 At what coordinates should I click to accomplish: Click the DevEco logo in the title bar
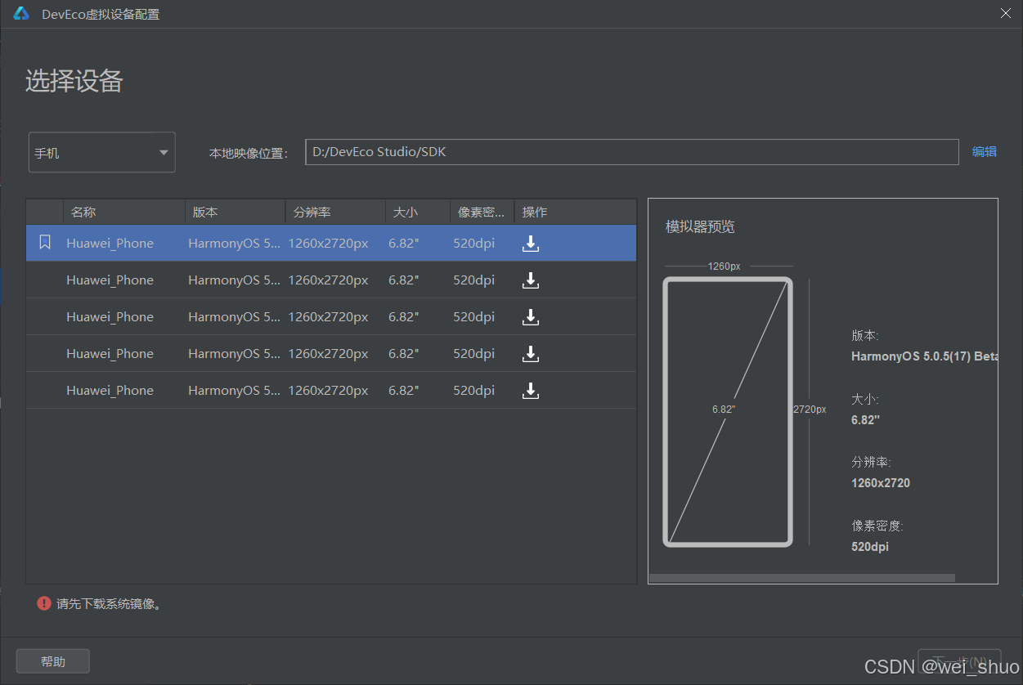coord(21,14)
